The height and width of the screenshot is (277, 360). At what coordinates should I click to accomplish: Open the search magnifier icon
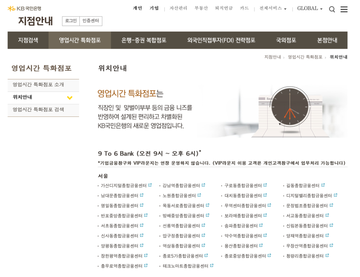(x=332, y=9)
